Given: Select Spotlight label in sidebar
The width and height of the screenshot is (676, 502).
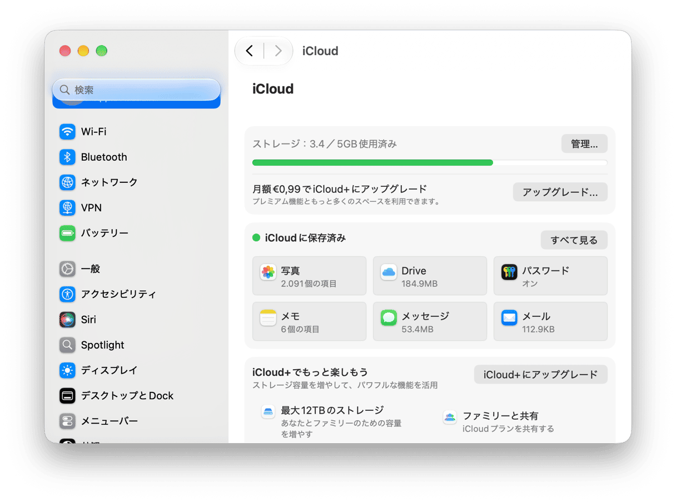Looking at the screenshot, I should click(x=103, y=345).
